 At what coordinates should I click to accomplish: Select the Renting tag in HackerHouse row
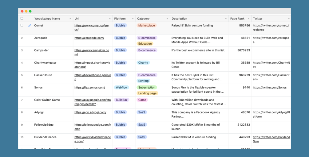(143, 81)
